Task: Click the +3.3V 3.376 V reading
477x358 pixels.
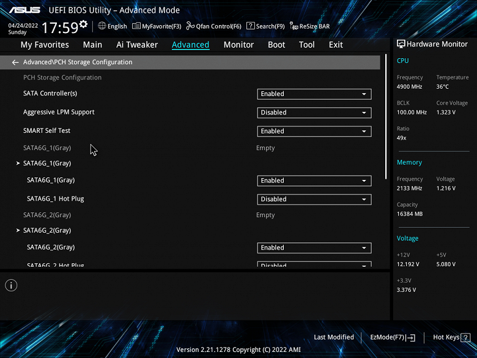Action: 407,290
